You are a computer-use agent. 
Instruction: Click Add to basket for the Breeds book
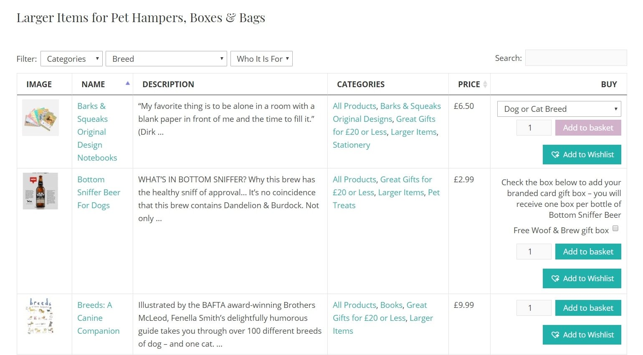(588, 307)
